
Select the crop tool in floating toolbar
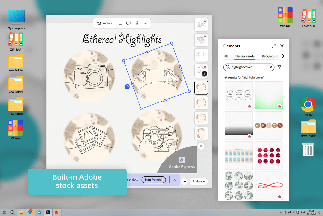[x=120, y=23]
